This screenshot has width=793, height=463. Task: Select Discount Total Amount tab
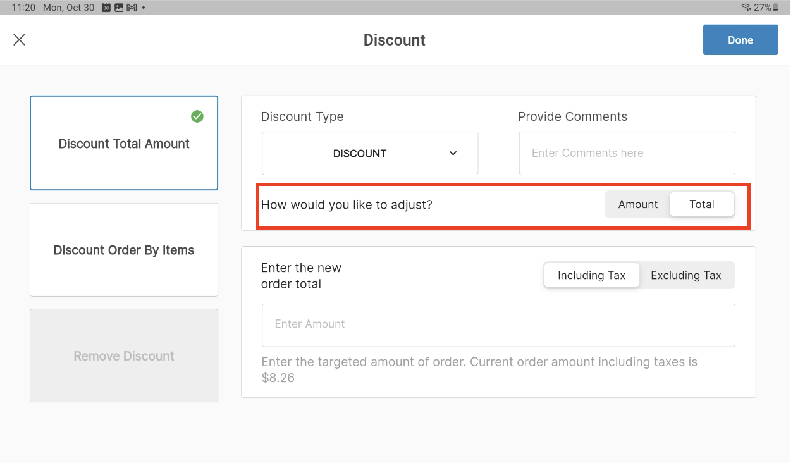point(124,144)
